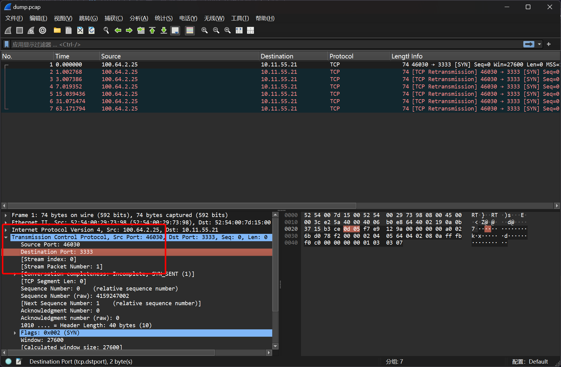Image resolution: width=561 pixels, height=367 pixels.
Task: Open the 分析(A) menu
Action: (139, 18)
